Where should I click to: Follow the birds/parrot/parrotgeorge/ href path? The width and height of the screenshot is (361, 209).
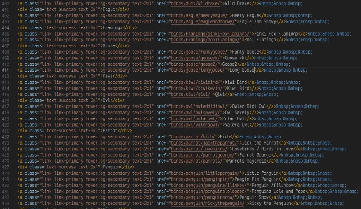[x=203, y=155]
